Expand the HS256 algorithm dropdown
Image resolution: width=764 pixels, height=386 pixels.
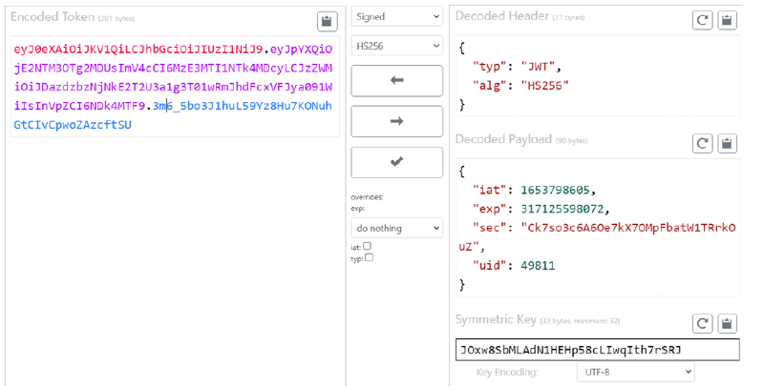(x=396, y=45)
